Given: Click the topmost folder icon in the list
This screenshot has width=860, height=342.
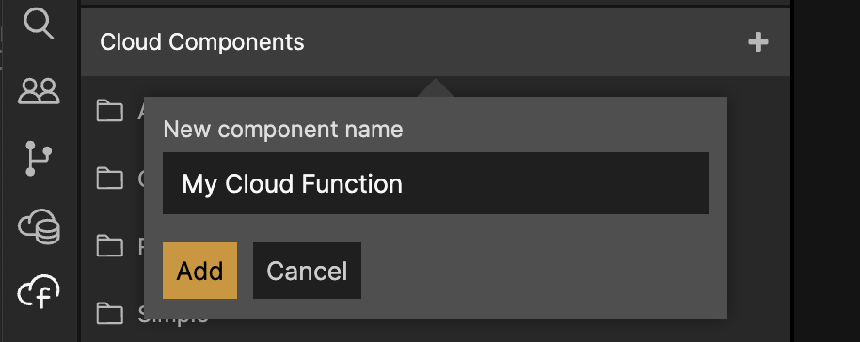Looking at the screenshot, I should coord(110,110).
